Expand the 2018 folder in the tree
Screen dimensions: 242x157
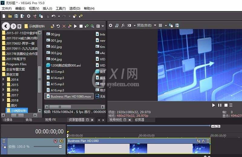pyautogui.click(x=3, y=100)
